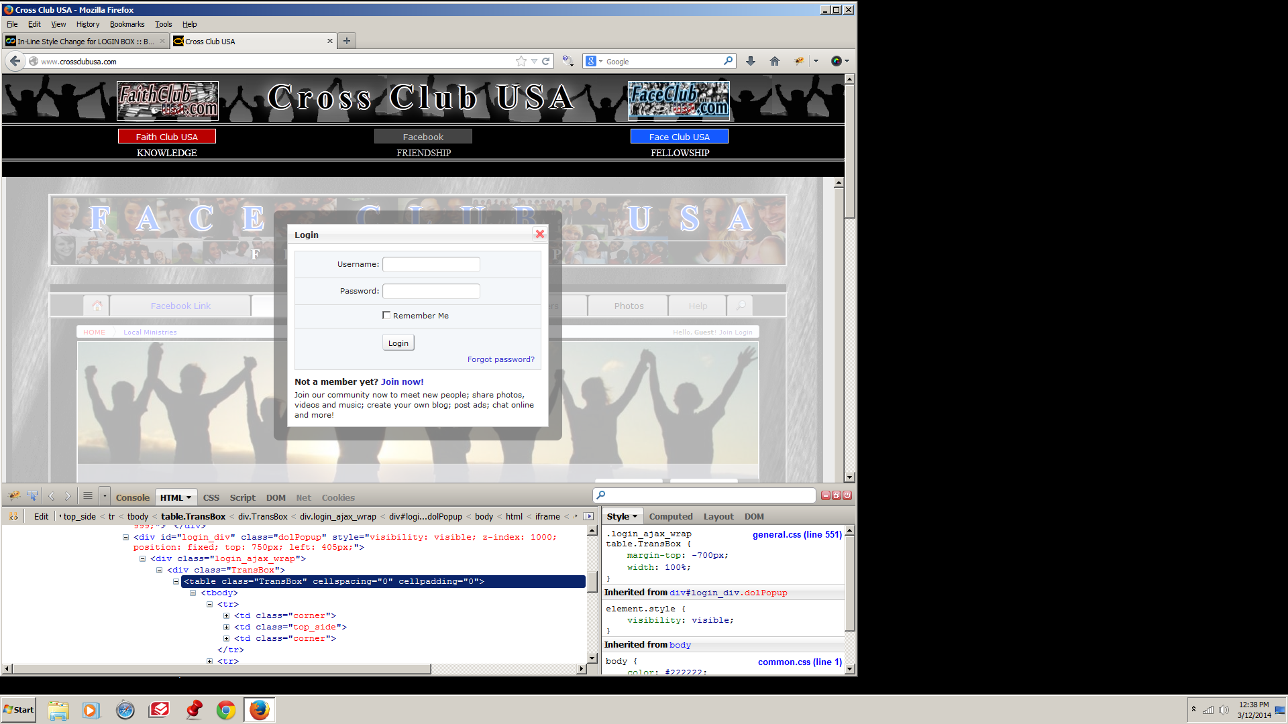Switch to the Firebug Console tab

pos(132,497)
